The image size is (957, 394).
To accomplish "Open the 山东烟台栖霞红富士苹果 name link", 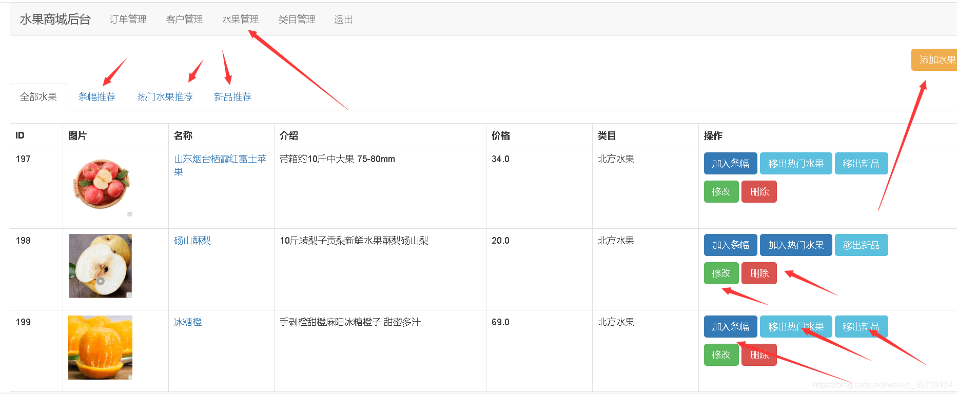I will (x=220, y=160).
